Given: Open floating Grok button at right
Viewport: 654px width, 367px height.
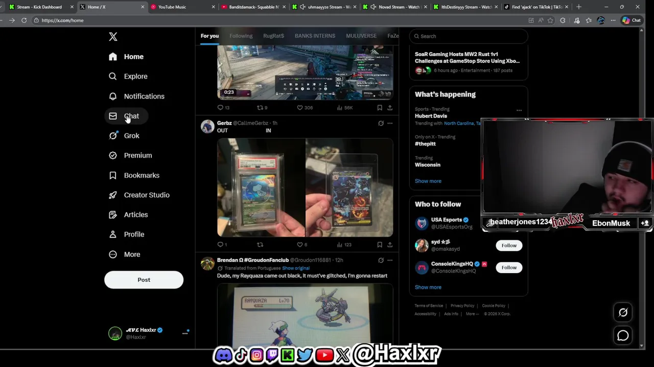Looking at the screenshot, I should (x=623, y=313).
